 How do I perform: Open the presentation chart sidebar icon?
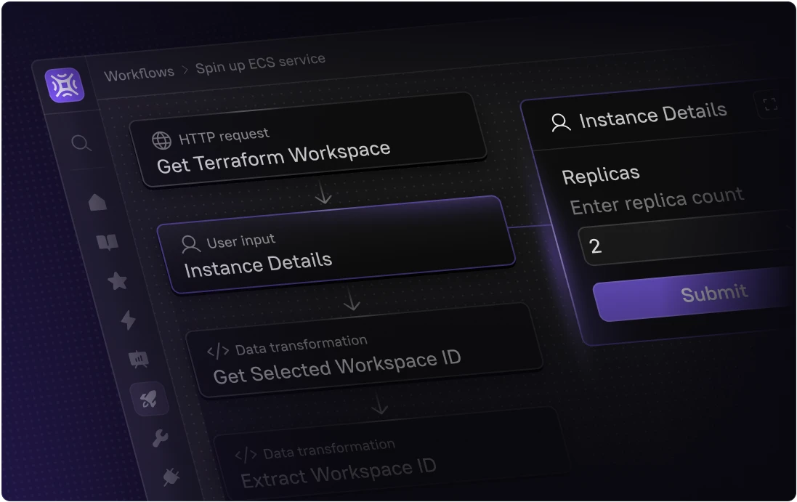(x=138, y=359)
